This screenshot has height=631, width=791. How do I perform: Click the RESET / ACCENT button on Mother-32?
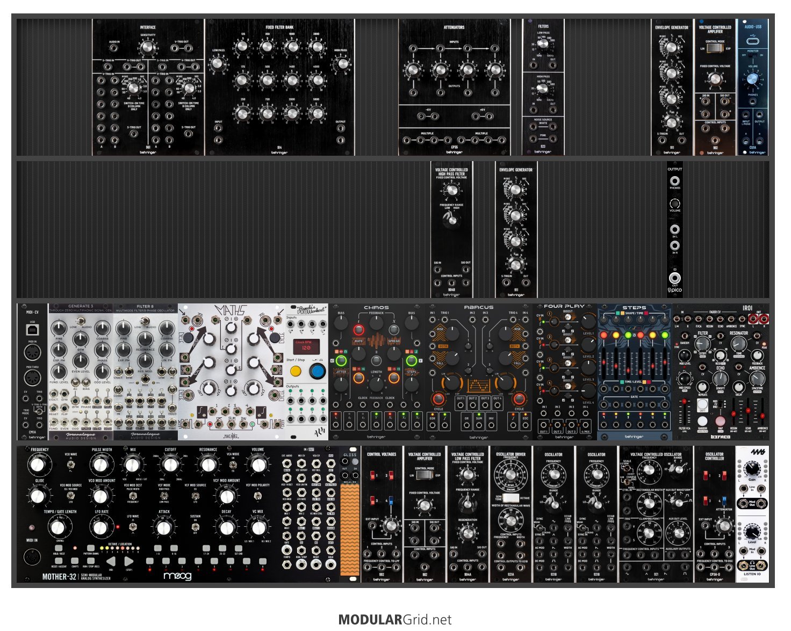point(58,560)
